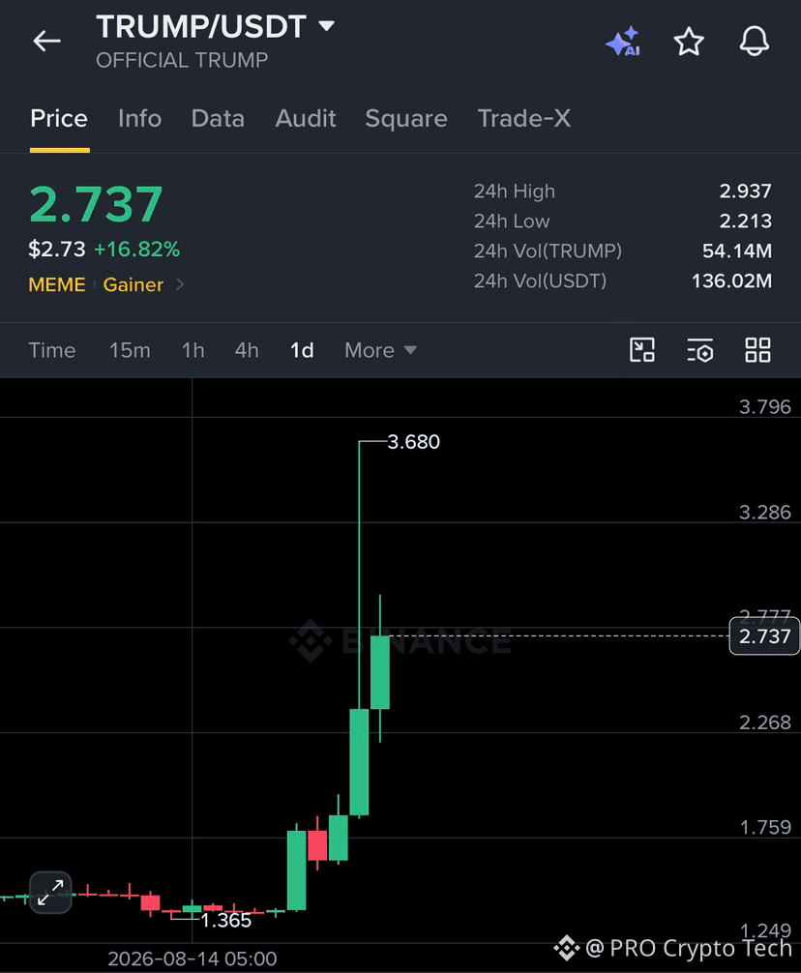Add TRUMP/USDT to favorites star

689,42
